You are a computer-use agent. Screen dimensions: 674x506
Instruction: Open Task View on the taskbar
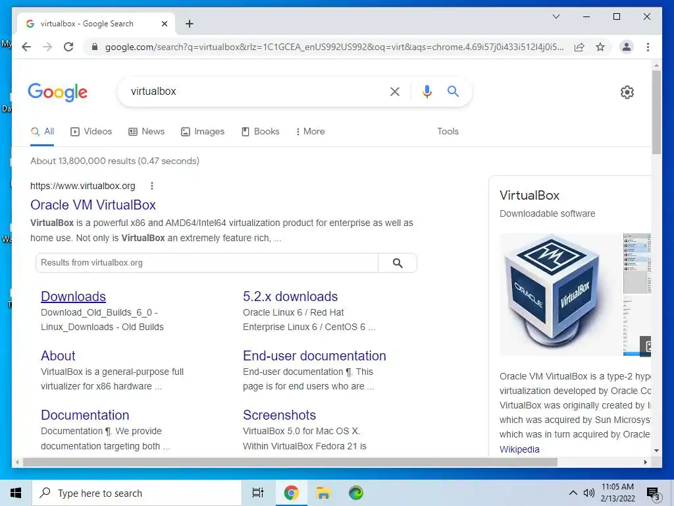(258, 493)
